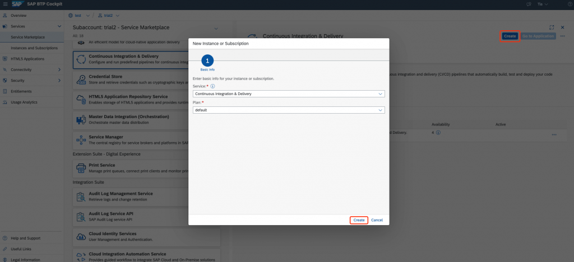
Task: Click the trial2 subaccount breadcrumb
Action: point(108,15)
